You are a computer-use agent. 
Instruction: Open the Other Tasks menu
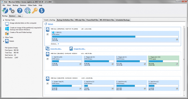pyautogui.click(x=32, y=5)
